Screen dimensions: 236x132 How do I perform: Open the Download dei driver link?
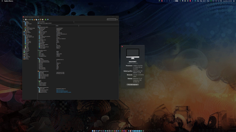click(x=62, y=91)
